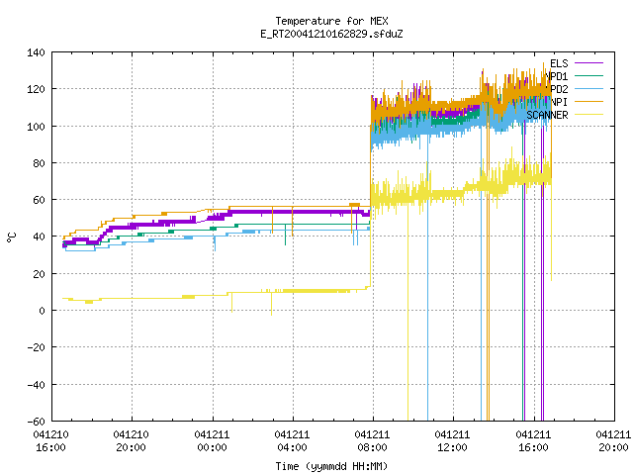The height and width of the screenshot is (475, 633).
Task: Click the °C y-axis unit label
Action: (x=11, y=237)
